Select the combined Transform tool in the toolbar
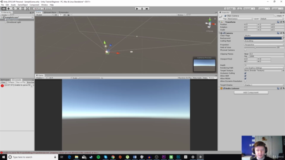The width and height of the screenshot is (285, 160). tap(28, 9)
